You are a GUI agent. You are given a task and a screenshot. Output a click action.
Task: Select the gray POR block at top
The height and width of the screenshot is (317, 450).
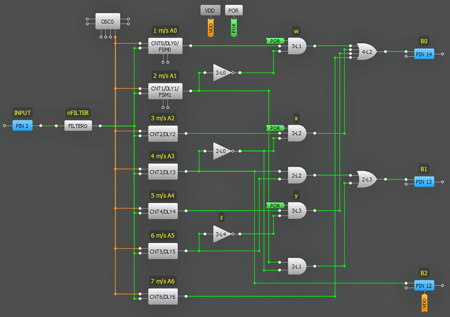point(234,10)
